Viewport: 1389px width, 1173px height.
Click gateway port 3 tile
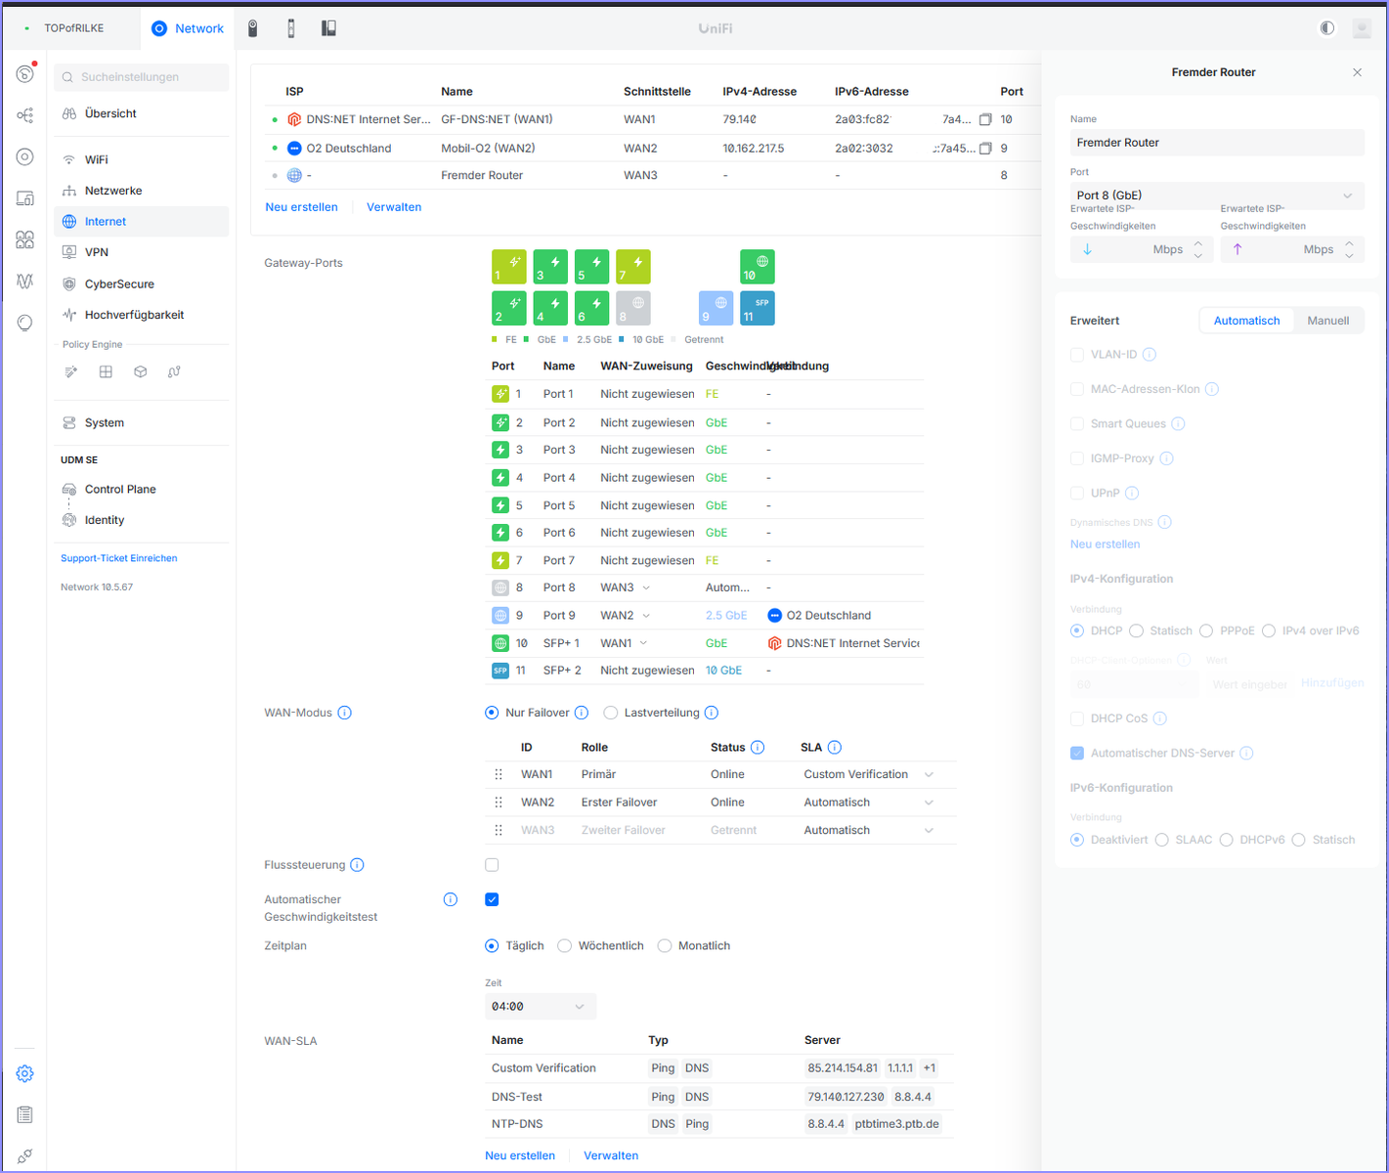pos(550,267)
